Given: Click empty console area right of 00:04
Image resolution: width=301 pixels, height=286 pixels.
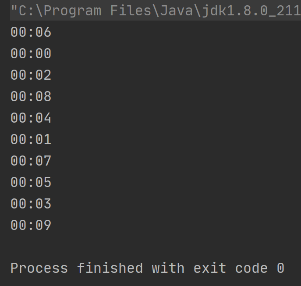Looking at the screenshot, I should click(173, 118).
